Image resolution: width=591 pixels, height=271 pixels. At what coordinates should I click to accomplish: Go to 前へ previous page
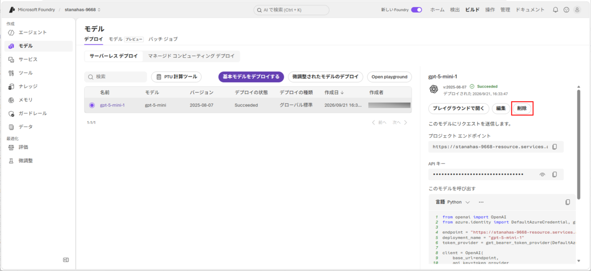pos(379,123)
